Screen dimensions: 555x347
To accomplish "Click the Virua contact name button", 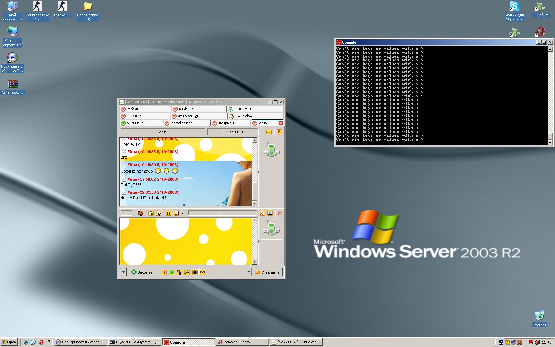I will coord(163,132).
